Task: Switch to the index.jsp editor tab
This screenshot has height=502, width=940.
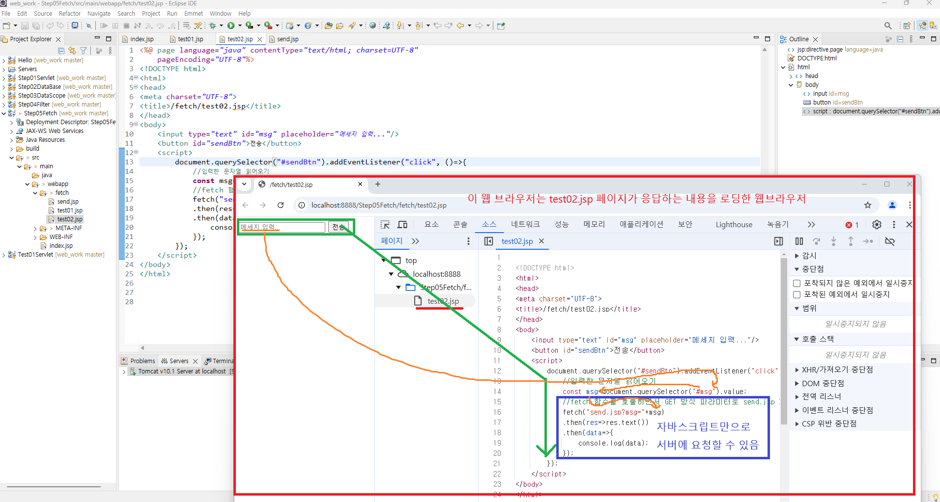Action: 142,39
